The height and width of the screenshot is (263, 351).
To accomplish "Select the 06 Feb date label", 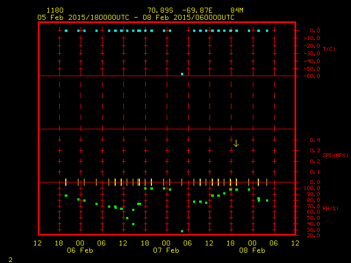I will 80,250.
